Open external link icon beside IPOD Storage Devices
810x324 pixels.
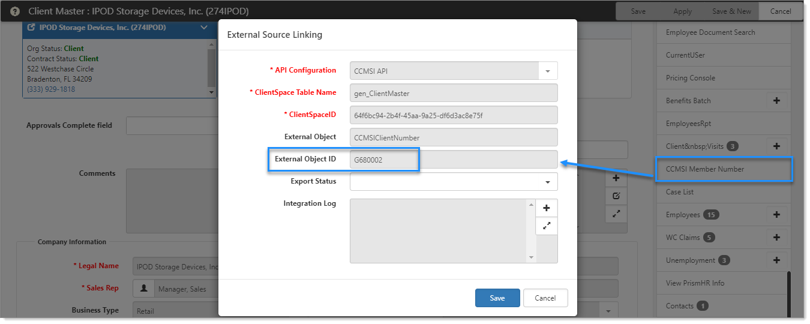[x=31, y=28]
